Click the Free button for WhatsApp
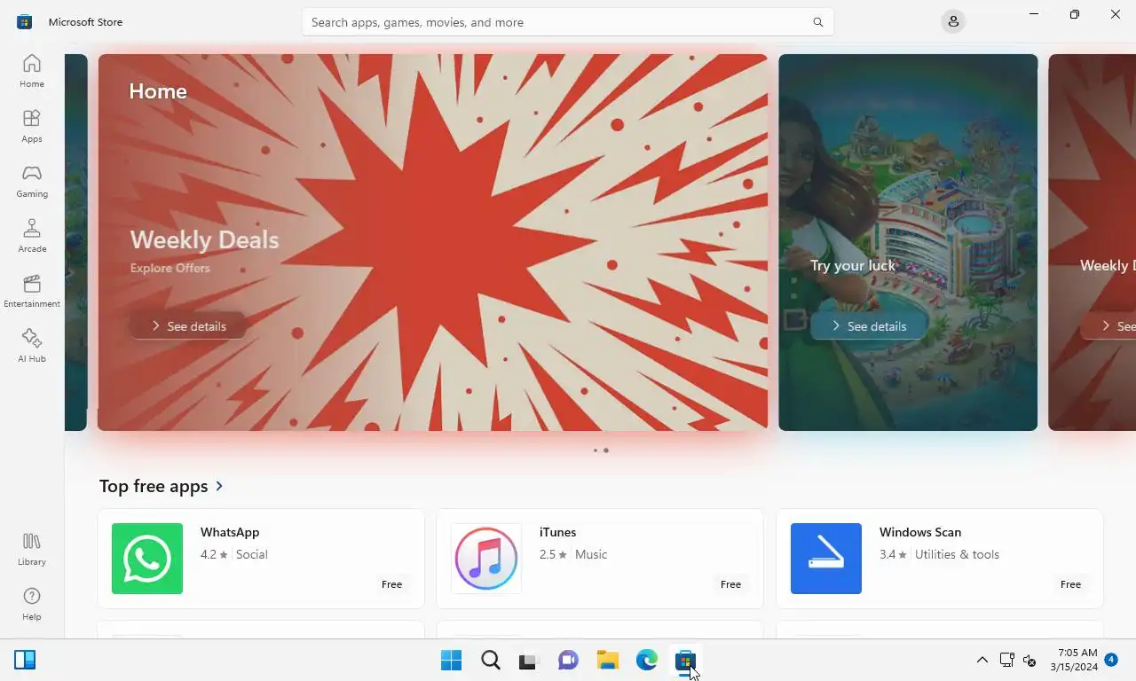Viewport: 1136px width, 681px height. 391,584
